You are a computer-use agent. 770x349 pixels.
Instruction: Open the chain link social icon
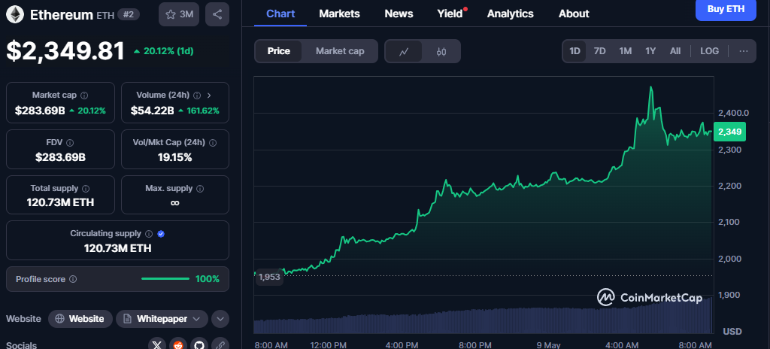[x=220, y=345]
